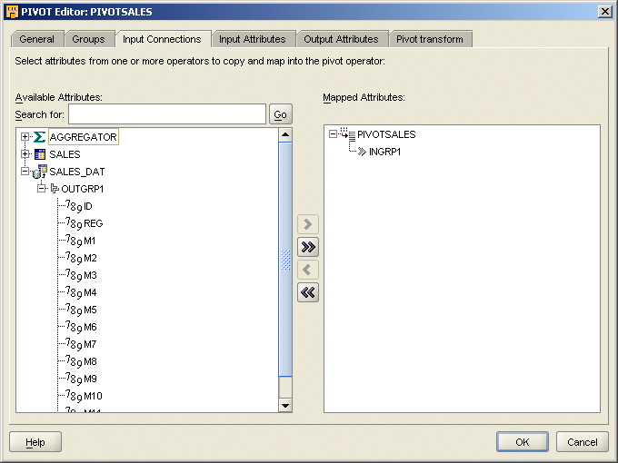
Task: Click the Cancel button
Action: click(x=583, y=442)
